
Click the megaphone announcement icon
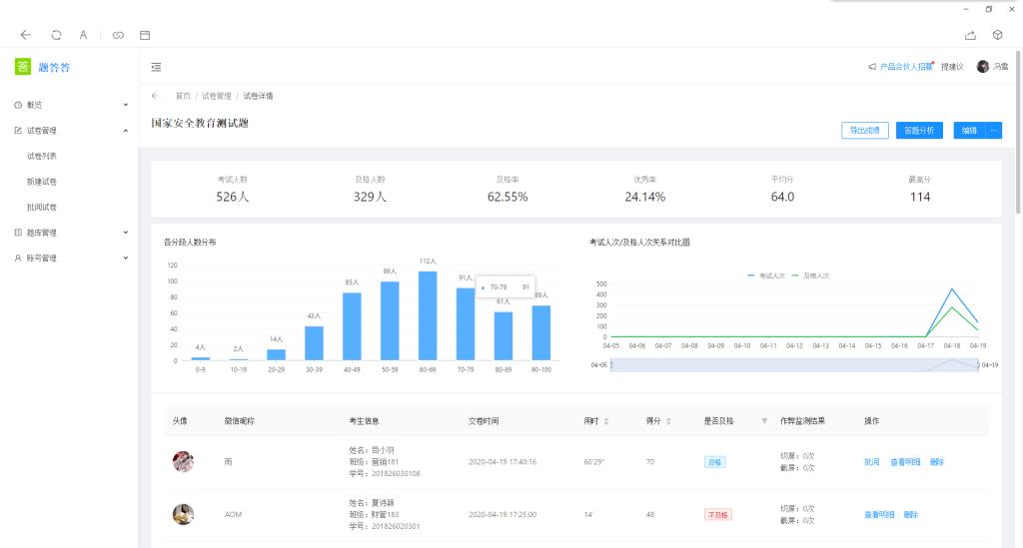[871, 67]
